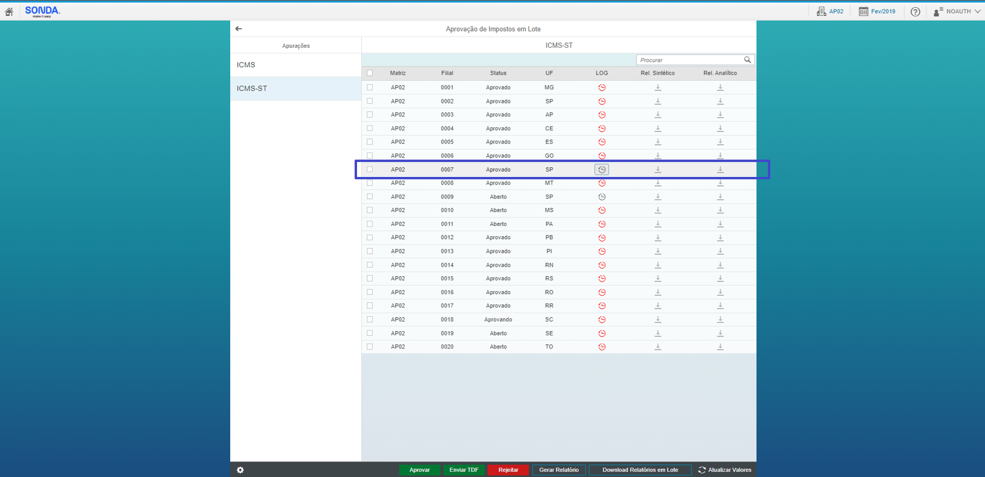Image resolution: width=985 pixels, height=477 pixels.
Task: Download Rel. Sintético for Filial 0013
Action: pos(658,251)
